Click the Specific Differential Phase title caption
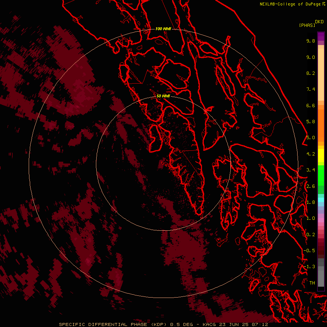Image resolution: width=327 pixels, height=327 pixels. (x=163, y=324)
